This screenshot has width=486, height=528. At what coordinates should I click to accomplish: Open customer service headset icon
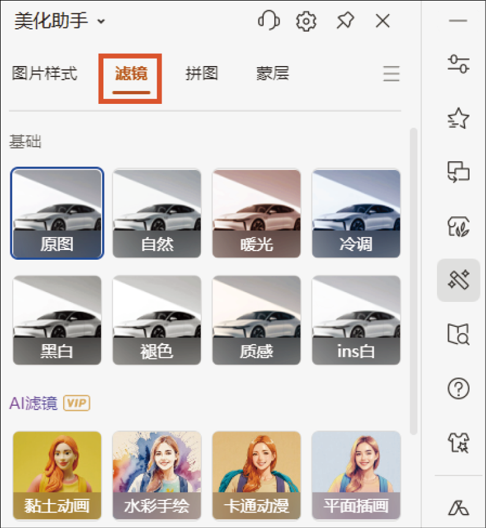[268, 21]
